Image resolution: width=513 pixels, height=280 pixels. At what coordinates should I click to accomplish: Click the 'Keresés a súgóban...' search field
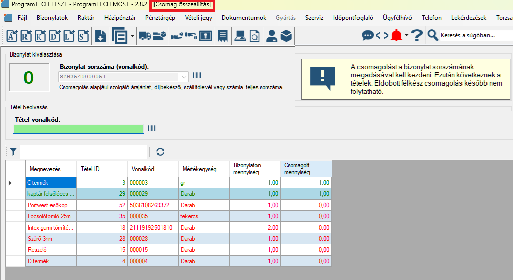476,35
